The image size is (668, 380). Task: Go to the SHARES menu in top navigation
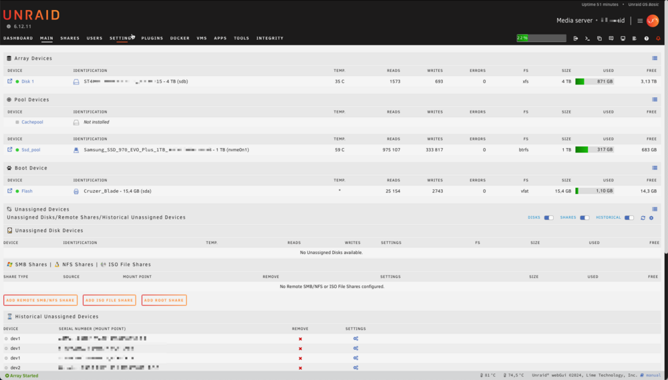click(x=70, y=38)
